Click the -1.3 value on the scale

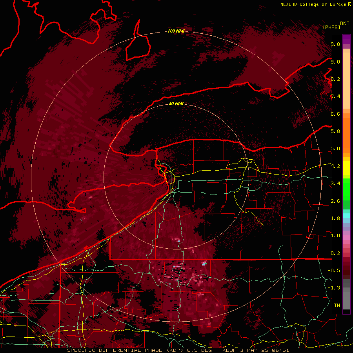tap(334, 288)
